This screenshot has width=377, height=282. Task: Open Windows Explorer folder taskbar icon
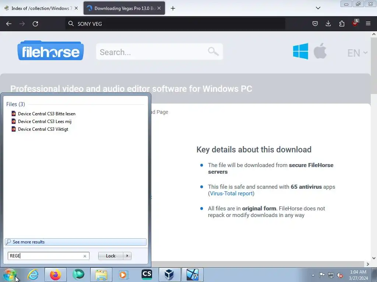(101, 275)
